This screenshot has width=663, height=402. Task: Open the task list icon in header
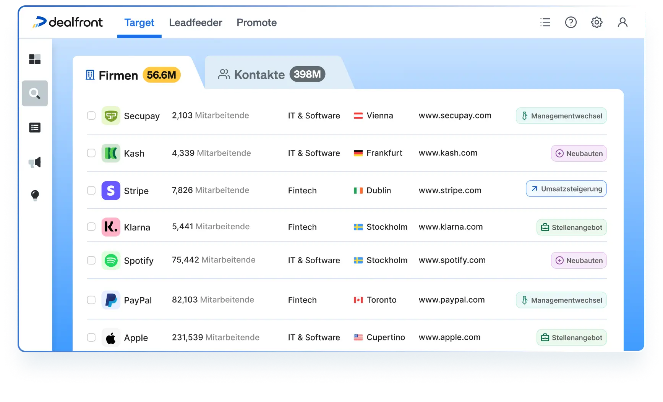(545, 23)
